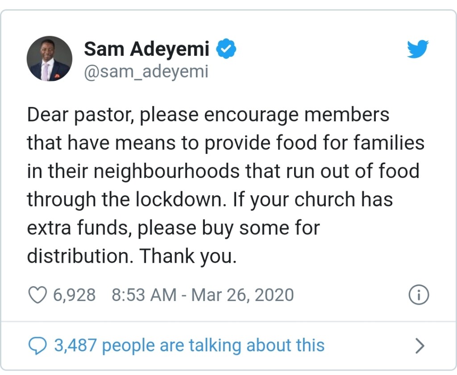Click the Twitter bird logo
This screenshot has width=457, height=375.
tap(417, 49)
